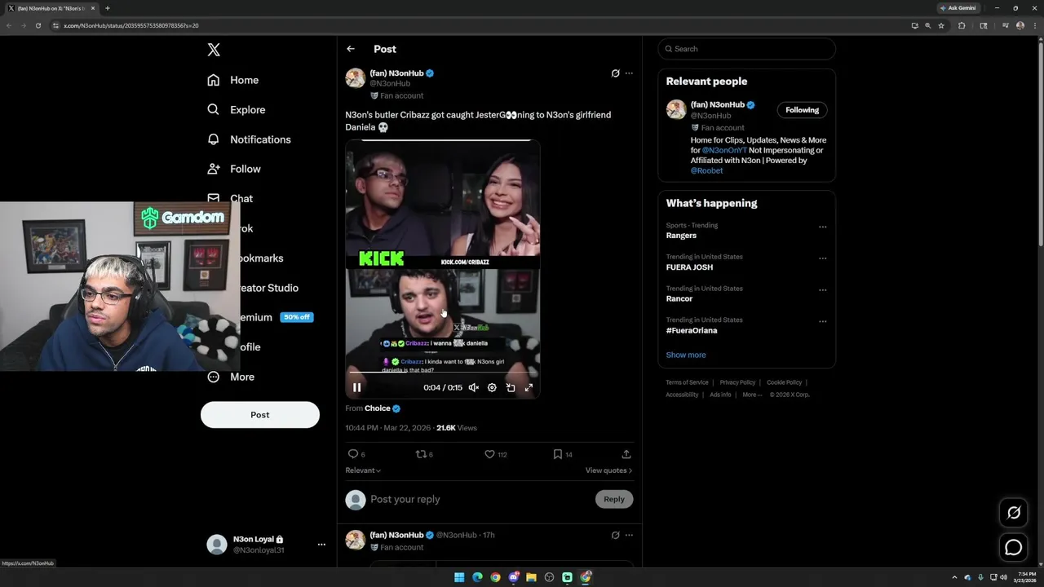Click the X logo in the sidebar
This screenshot has width=1044, height=587.
[x=214, y=50]
